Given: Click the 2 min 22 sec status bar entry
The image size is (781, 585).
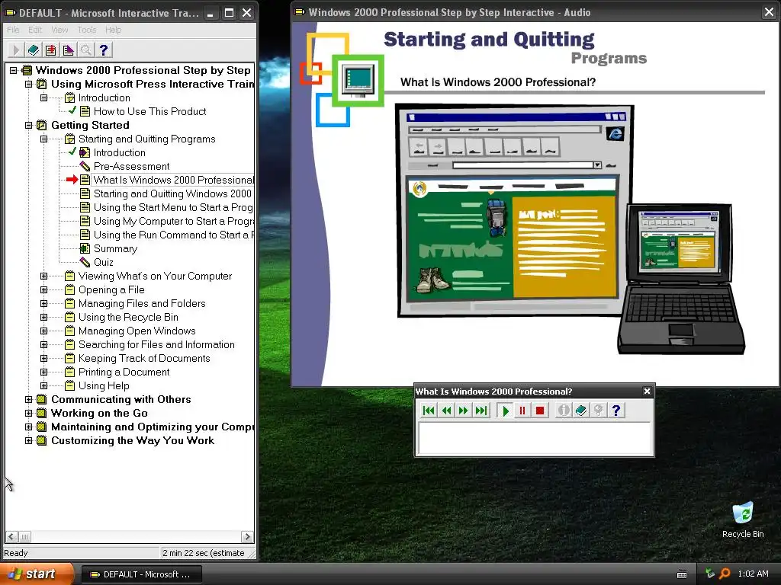Looking at the screenshot, I should click(204, 553).
